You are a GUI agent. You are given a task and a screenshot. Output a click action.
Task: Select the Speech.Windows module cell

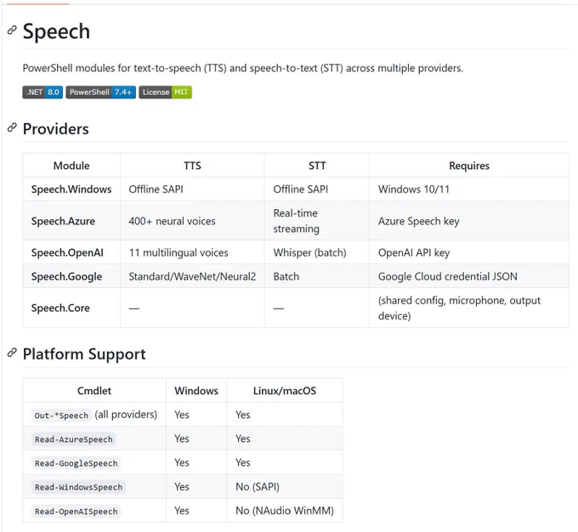coord(71,190)
